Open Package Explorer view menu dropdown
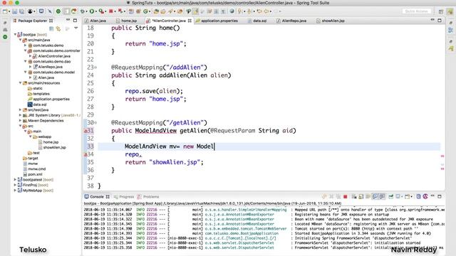 76,28
